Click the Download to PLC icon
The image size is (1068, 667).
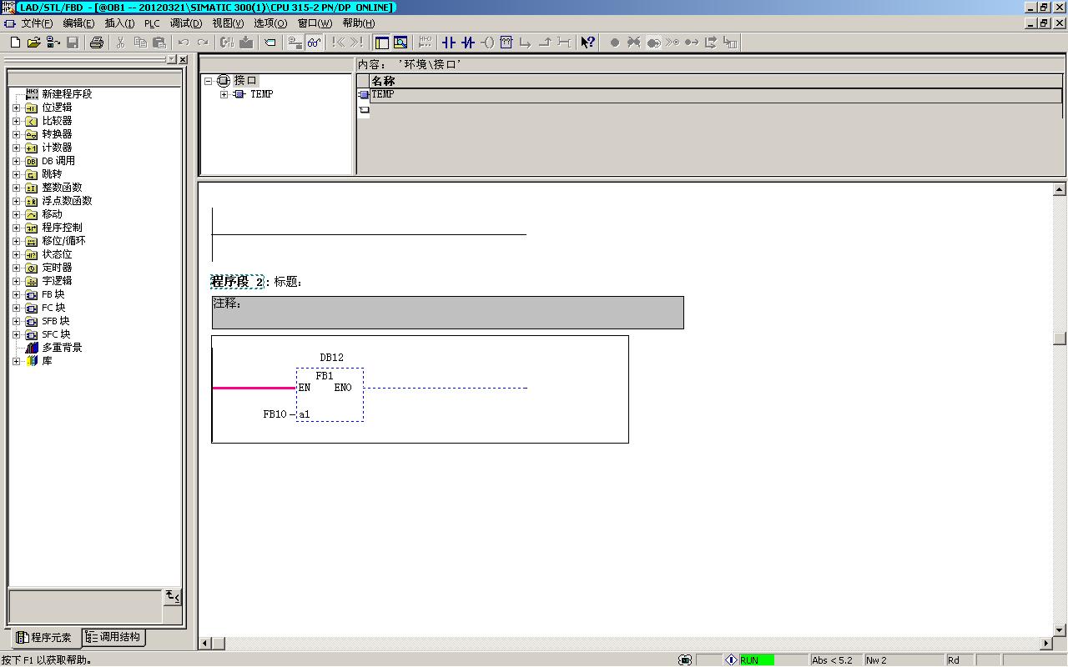[246, 43]
